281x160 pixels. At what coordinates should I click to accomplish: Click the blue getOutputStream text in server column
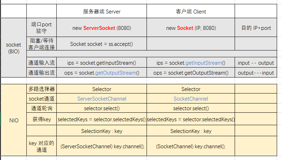[x=116, y=73]
